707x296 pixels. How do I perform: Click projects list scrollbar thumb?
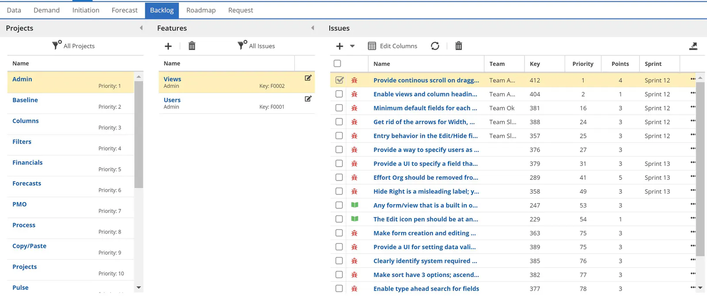coord(139,135)
